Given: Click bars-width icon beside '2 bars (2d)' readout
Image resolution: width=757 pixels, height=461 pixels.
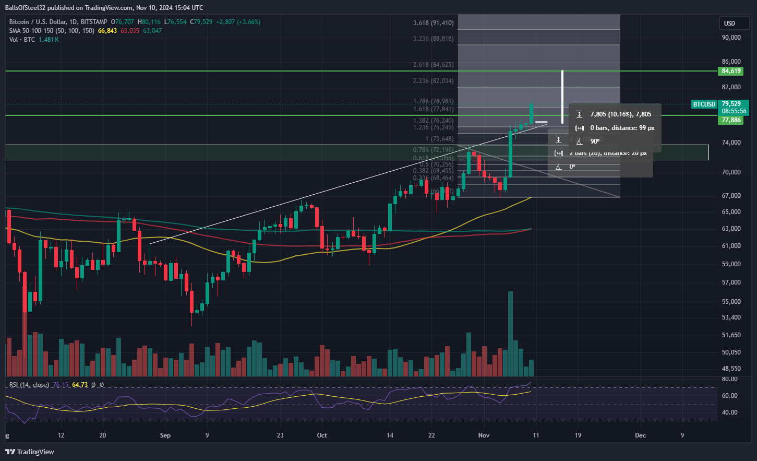Looking at the screenshot, I should tap(558, 153).
